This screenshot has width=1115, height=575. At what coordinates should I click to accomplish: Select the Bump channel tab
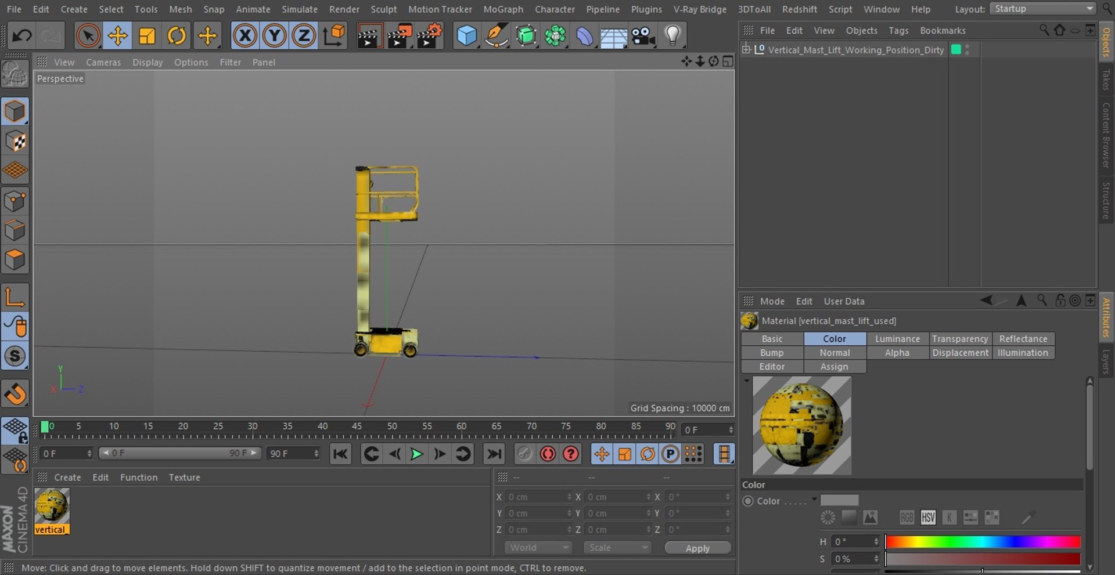tap(772, 353)
